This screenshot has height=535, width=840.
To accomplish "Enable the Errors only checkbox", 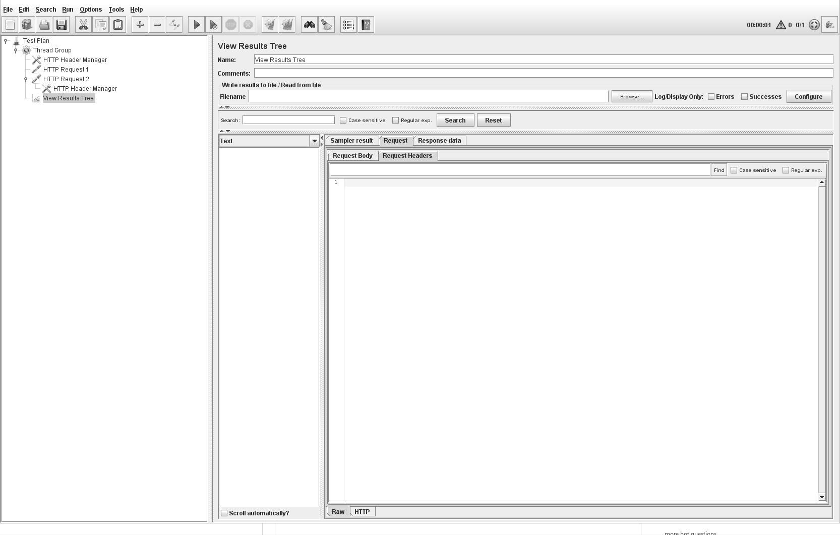I will 711,97.
